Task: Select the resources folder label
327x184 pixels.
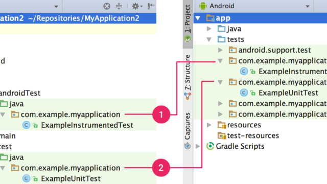Action: pos(244,125)
